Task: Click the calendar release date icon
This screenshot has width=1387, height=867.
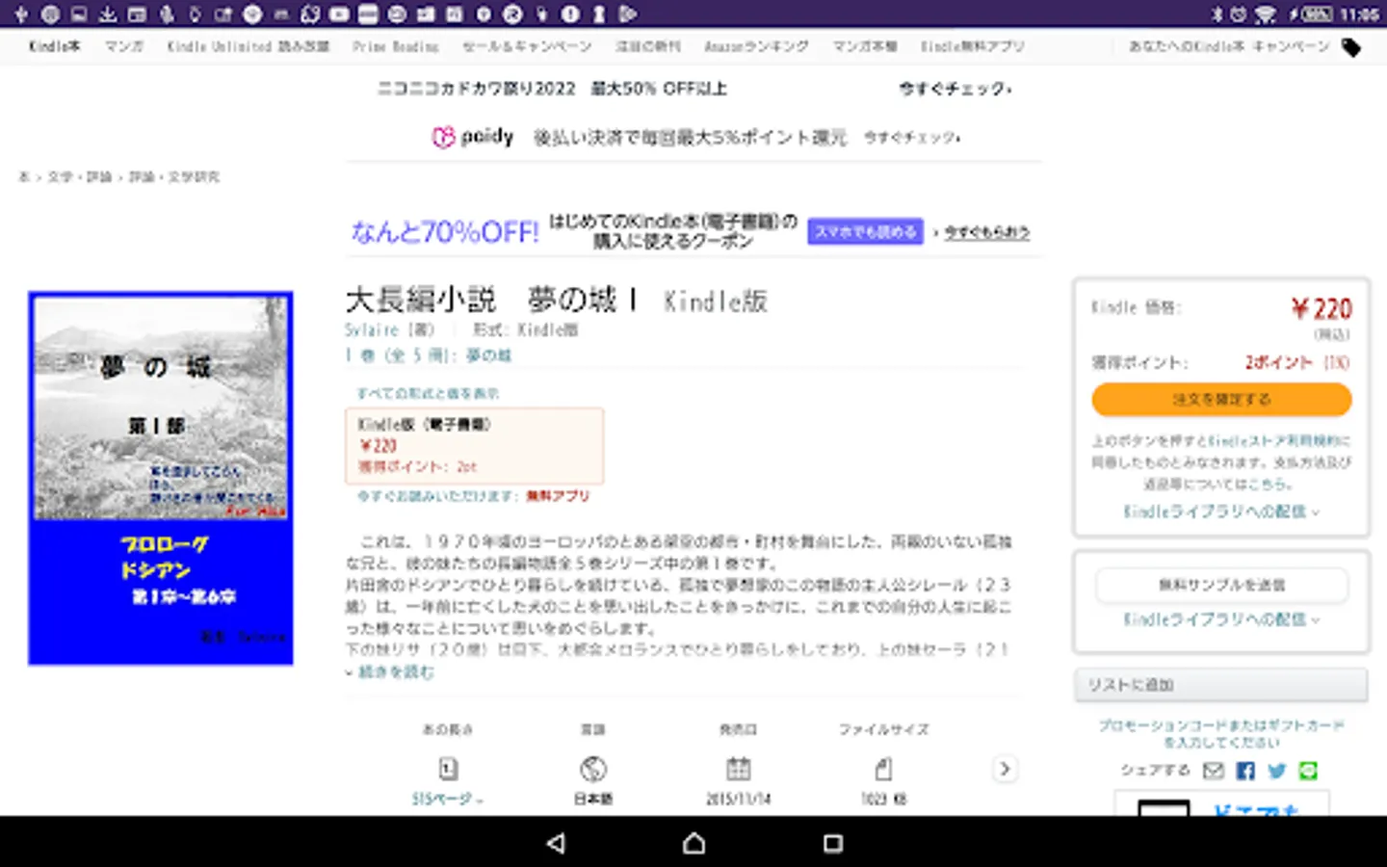Action: click(x=739, y=769)
